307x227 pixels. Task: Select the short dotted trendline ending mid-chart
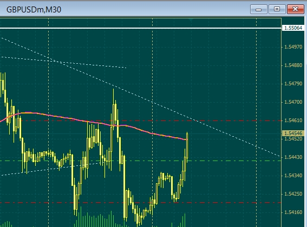[64, 62]
